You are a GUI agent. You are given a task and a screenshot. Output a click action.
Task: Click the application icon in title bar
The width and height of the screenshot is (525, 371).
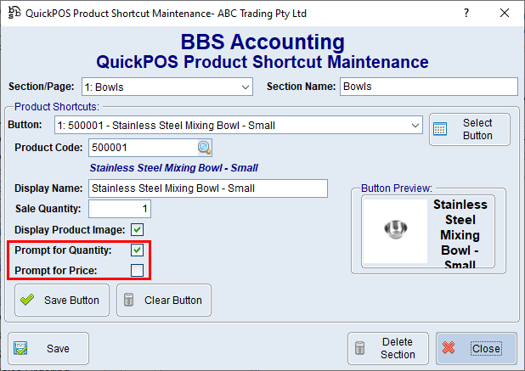[13, 14]
